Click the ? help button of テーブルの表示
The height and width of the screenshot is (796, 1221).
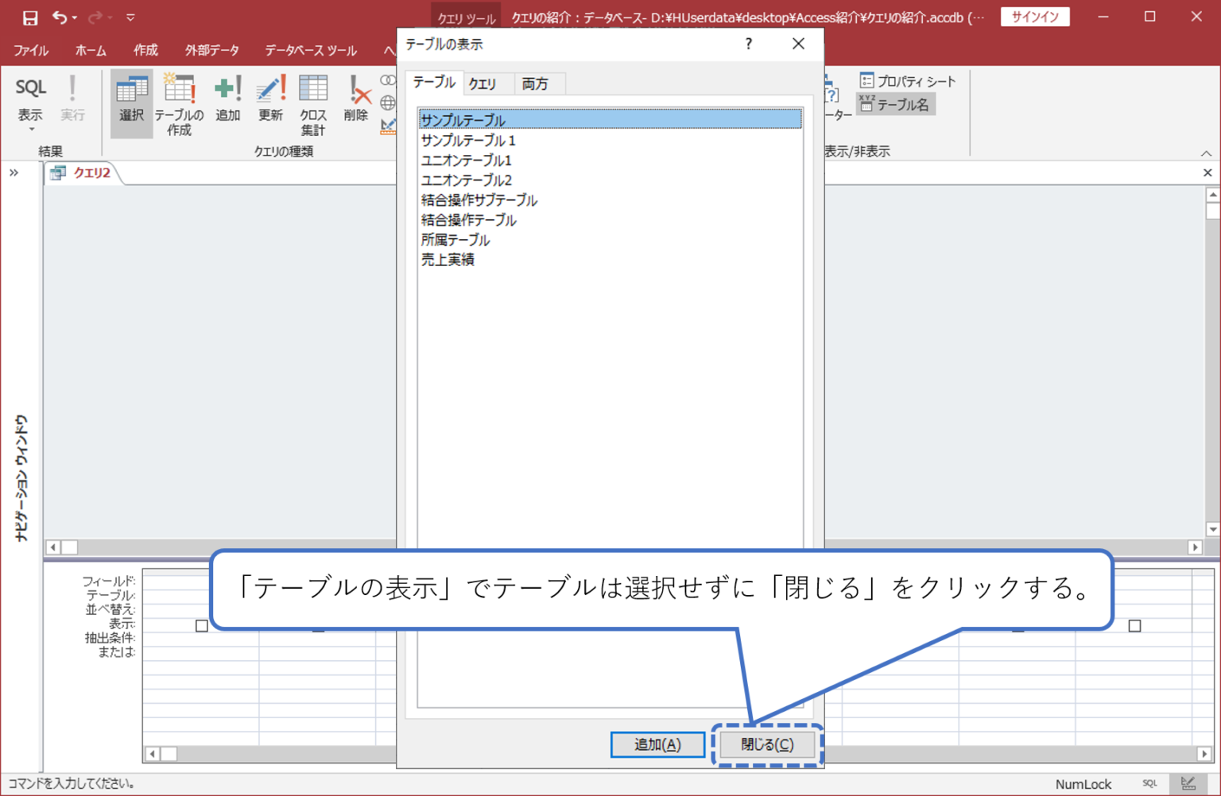tap(748, 44)
